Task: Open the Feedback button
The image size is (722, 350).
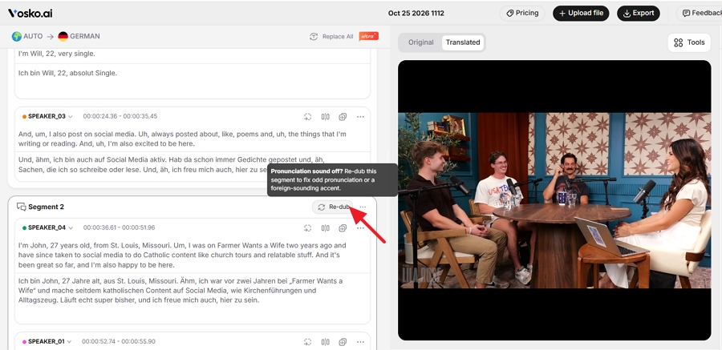Action: pos(701,14)
